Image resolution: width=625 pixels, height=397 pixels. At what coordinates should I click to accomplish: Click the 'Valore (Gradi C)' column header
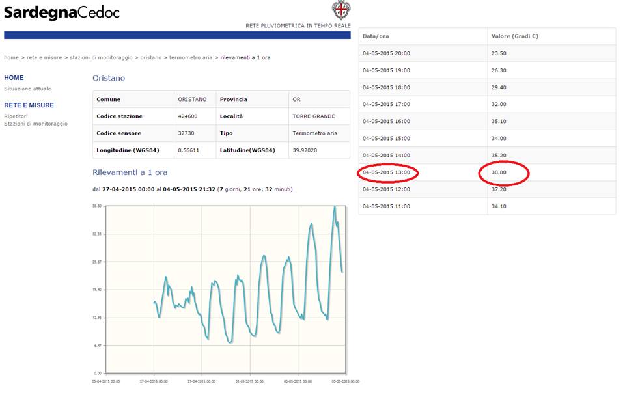(x=514, y=36)
